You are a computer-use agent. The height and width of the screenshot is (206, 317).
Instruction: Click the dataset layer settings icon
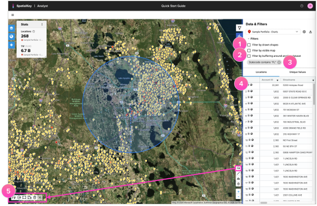pyautogui.click(x=304, y=32)
